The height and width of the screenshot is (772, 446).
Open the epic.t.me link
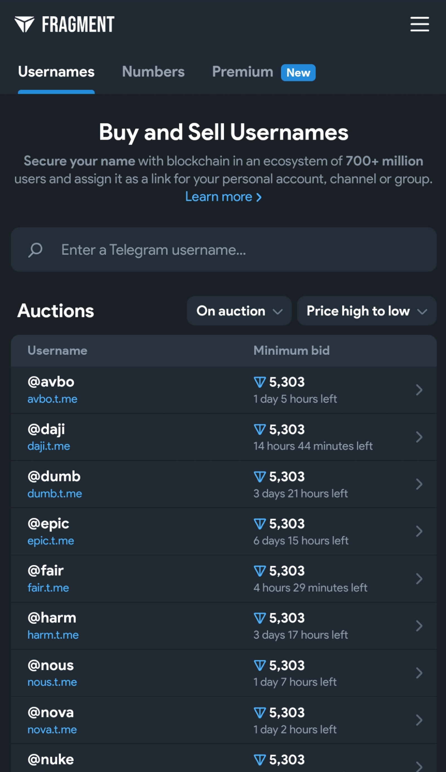(x=50, y=541)
